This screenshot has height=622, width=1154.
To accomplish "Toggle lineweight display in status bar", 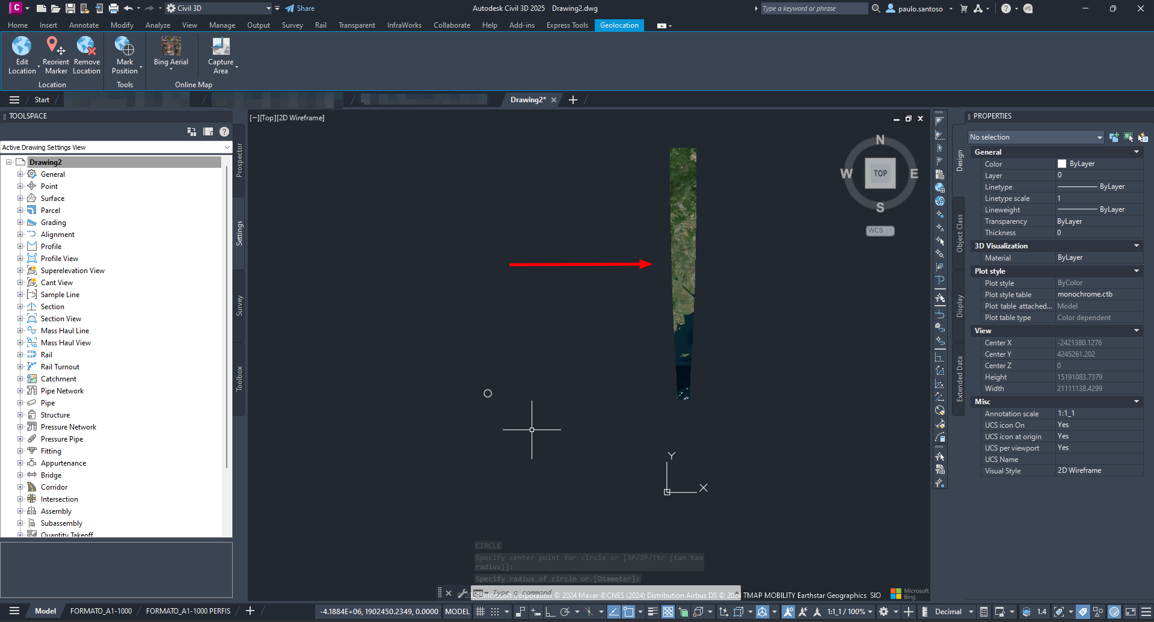I will [652, 612].
